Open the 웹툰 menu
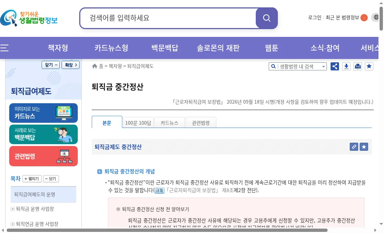Image resolution: width=384 pixels, height=233 pixels. click(272, 48)
